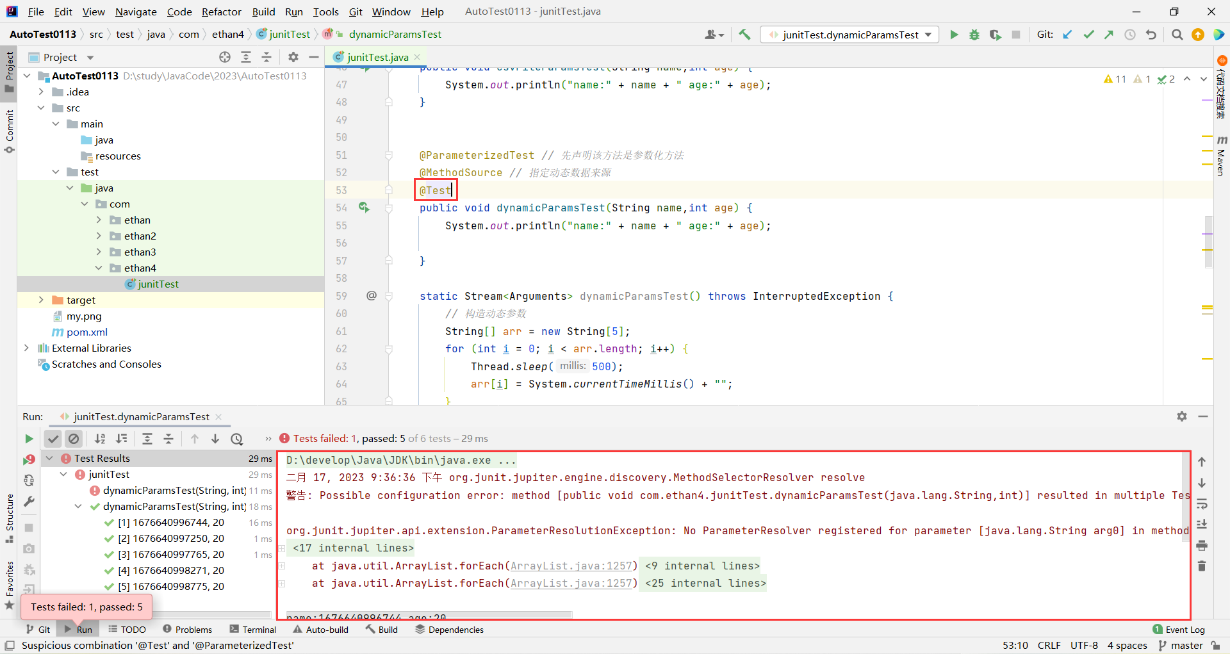Run junitTest.dynamicParamsTest with the green play icon

tap(954, 35)
